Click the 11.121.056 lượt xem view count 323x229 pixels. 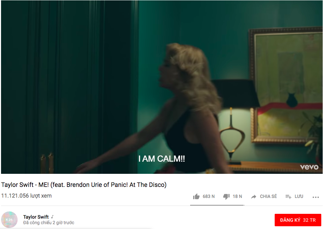coord(26,196)
